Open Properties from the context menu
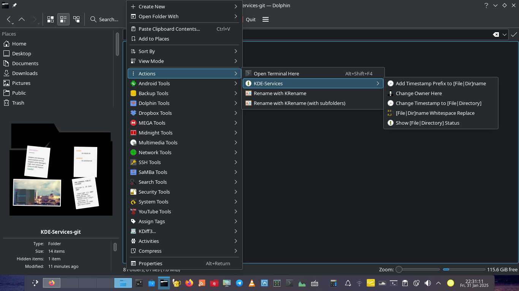519x291 pixels. tap(184, 263)
